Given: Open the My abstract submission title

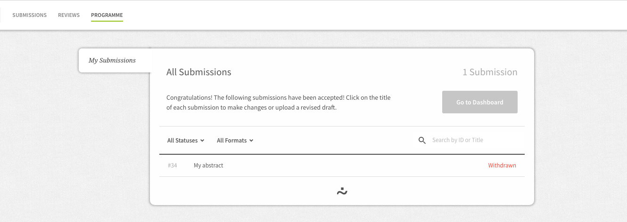Looking at the screenshot, I should pos(208,166).
